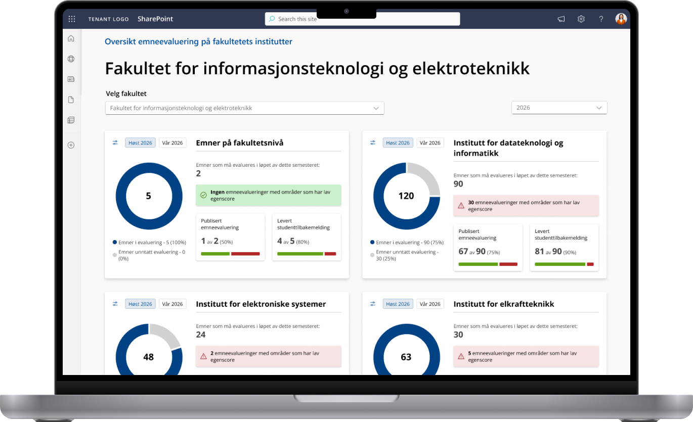This screenshot has width=693, height=422.
Task: Expand the 2026 year dropdown
Action: tap(559, 108)
